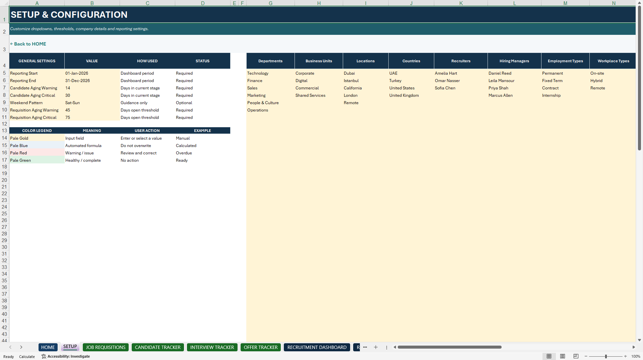Select the Hybrid workplace type cell
This screenshot has height=360, width=643.
pos(613,81)
